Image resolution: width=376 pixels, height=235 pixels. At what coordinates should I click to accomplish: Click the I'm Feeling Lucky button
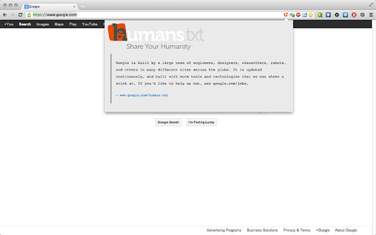coord(201,122)
